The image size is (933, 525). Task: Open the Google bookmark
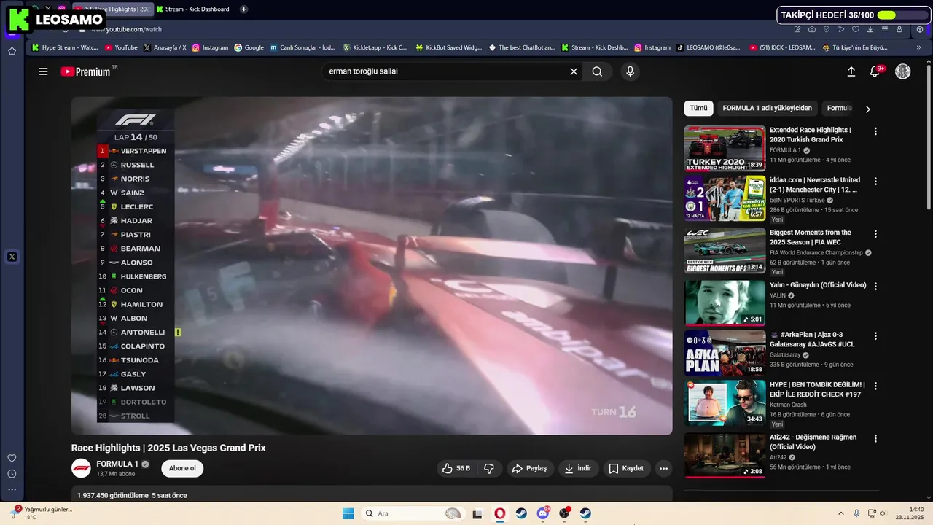(x=249, y=47)
